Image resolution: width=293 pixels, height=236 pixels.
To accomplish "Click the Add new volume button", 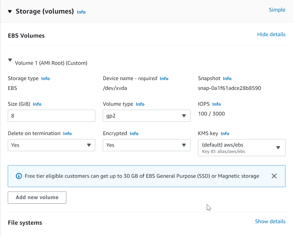I will pos(37,198).
